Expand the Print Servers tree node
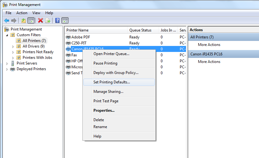Viewport: 259px width, 158px height. click(7, 64)
